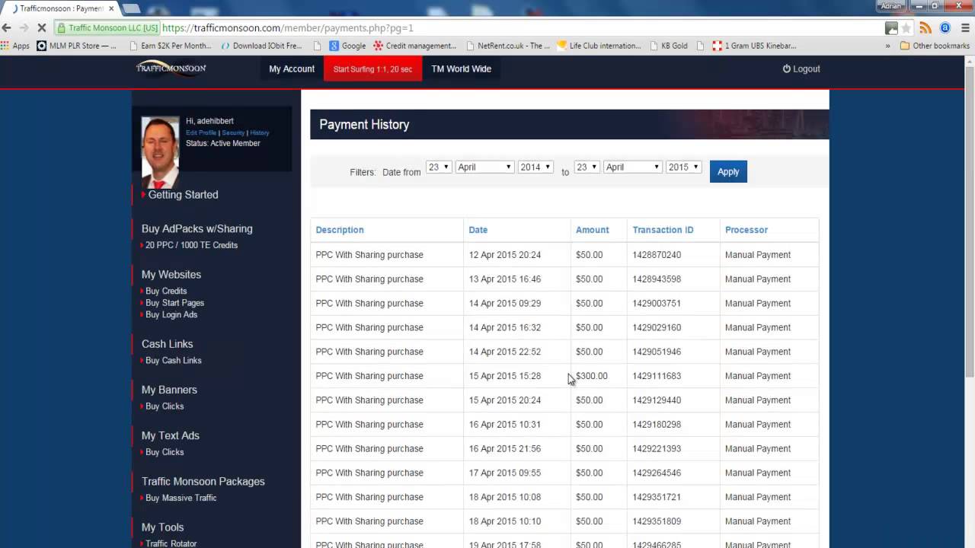Click transaction ID 1428870240
The image size is (975, 548).
click(x=657, y=255)
